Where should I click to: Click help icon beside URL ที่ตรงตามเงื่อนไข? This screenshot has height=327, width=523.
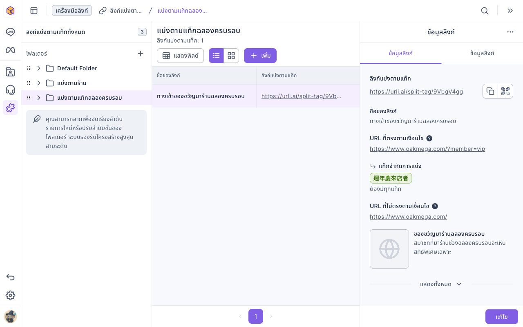[429, 138]
